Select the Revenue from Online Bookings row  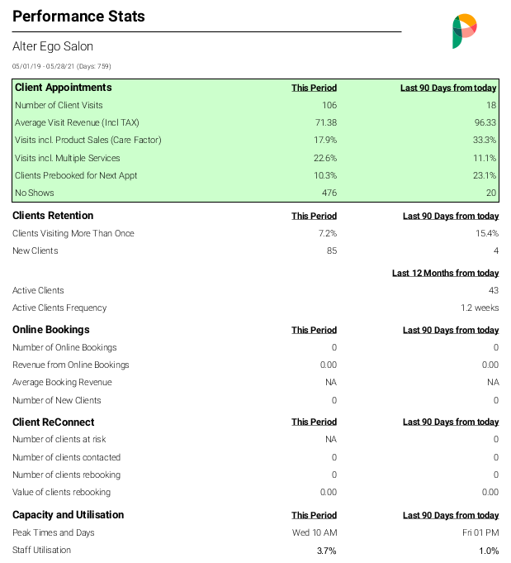click(255, 365)
